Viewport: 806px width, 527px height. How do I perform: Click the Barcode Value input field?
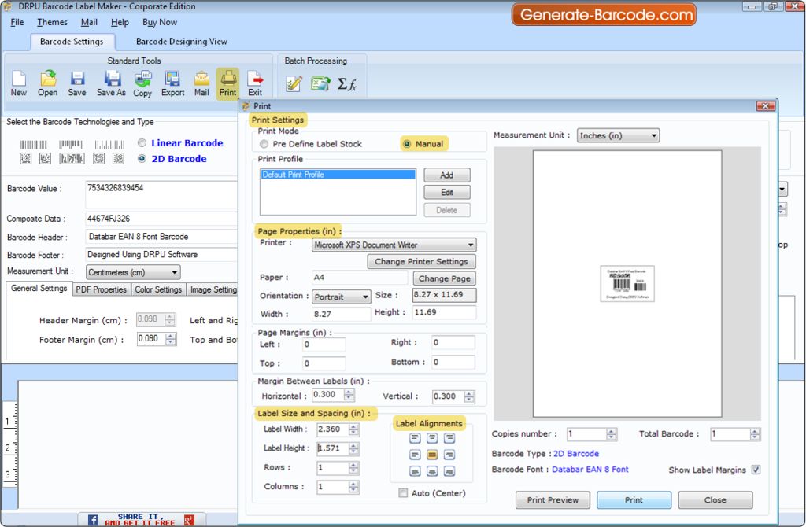(161, 194)
